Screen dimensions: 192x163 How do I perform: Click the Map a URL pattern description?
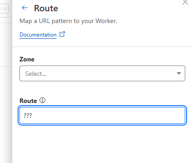[x=68, y=21]
